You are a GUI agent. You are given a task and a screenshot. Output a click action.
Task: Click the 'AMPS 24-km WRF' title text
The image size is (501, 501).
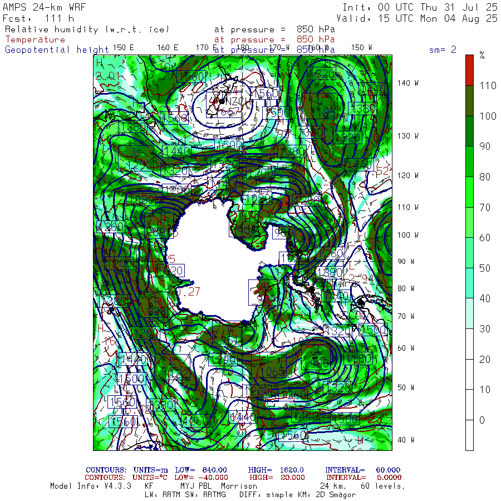(x=44, y=7)
